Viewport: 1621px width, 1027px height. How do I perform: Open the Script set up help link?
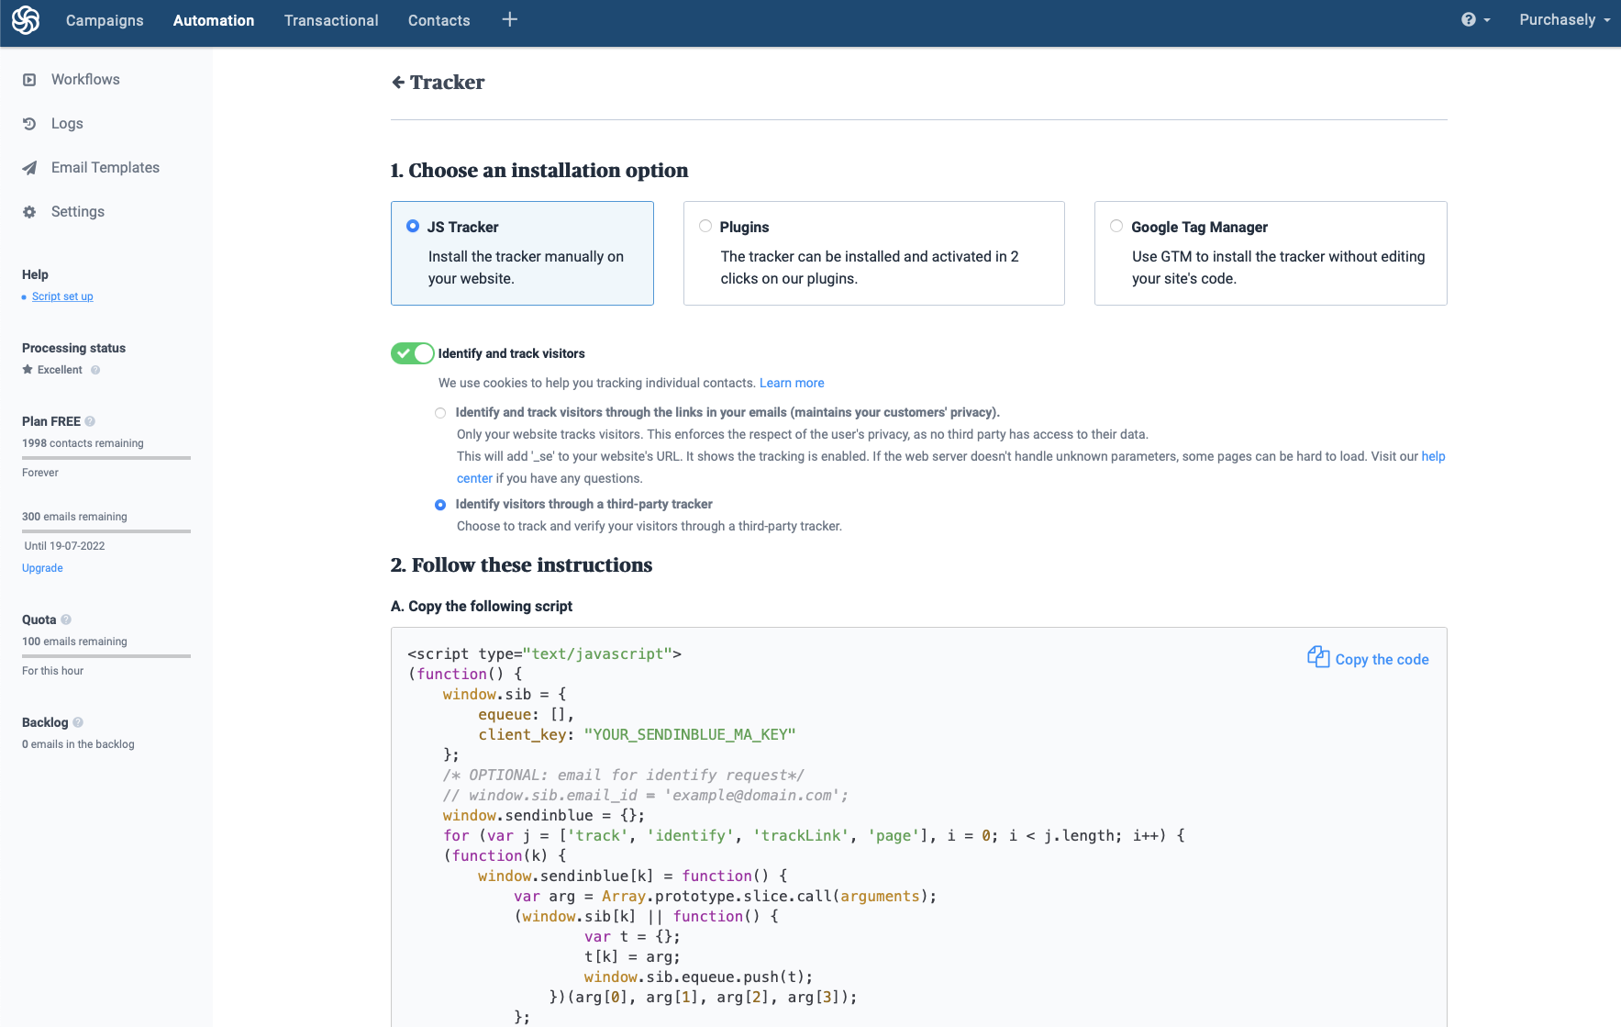[x=62, y=296]
